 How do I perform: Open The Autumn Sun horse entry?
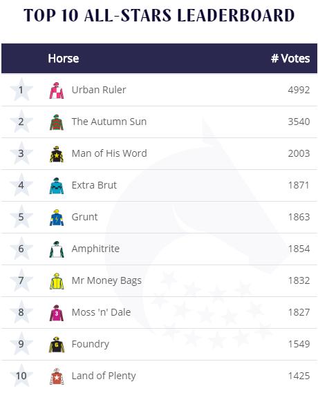pyautogui.click(x=109, y=122)
